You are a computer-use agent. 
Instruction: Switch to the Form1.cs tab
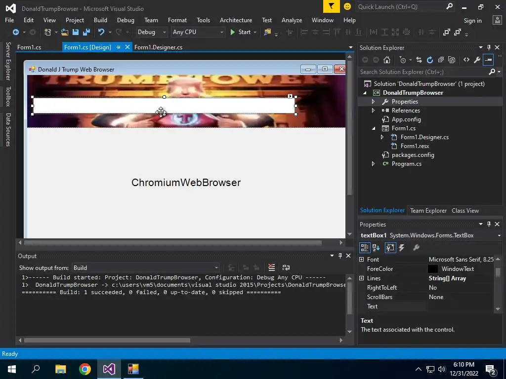(29, 47)
